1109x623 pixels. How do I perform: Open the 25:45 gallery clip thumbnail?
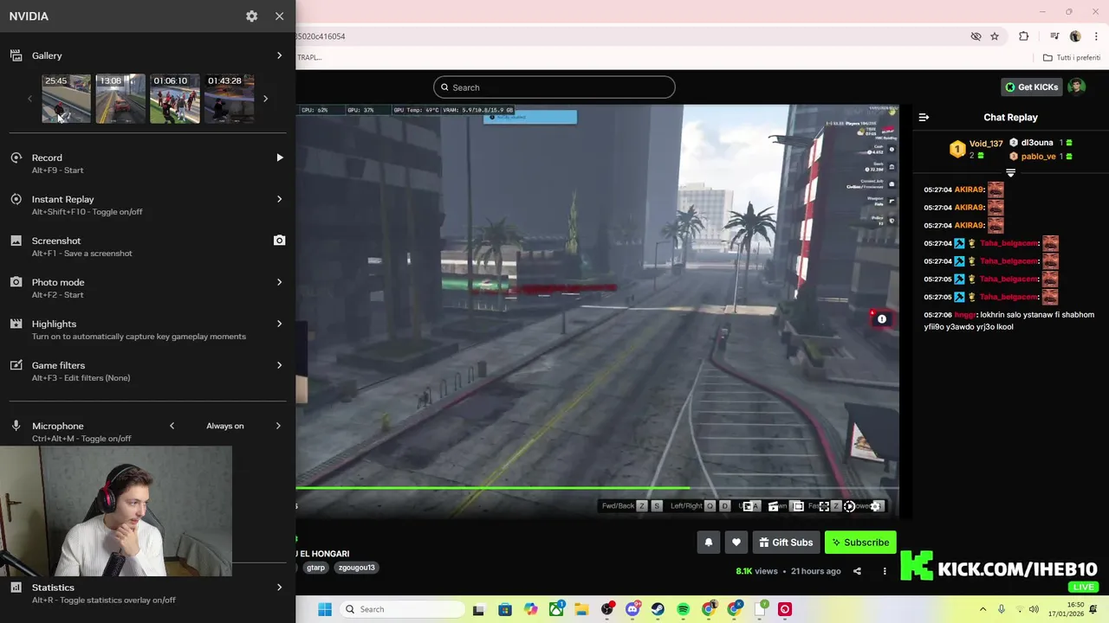click(67, 99)
